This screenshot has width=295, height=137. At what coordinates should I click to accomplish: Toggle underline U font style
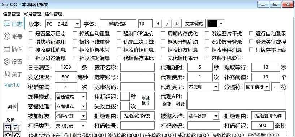[177, 24]
